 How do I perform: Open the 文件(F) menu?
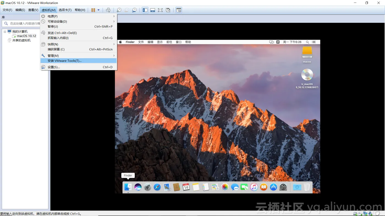[x=7, y=10]
